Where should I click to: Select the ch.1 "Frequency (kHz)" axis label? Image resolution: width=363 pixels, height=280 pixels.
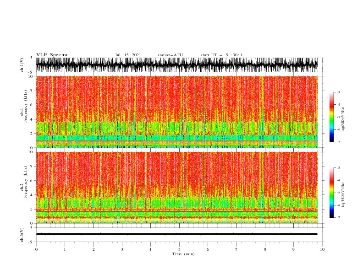pos(26,107)
